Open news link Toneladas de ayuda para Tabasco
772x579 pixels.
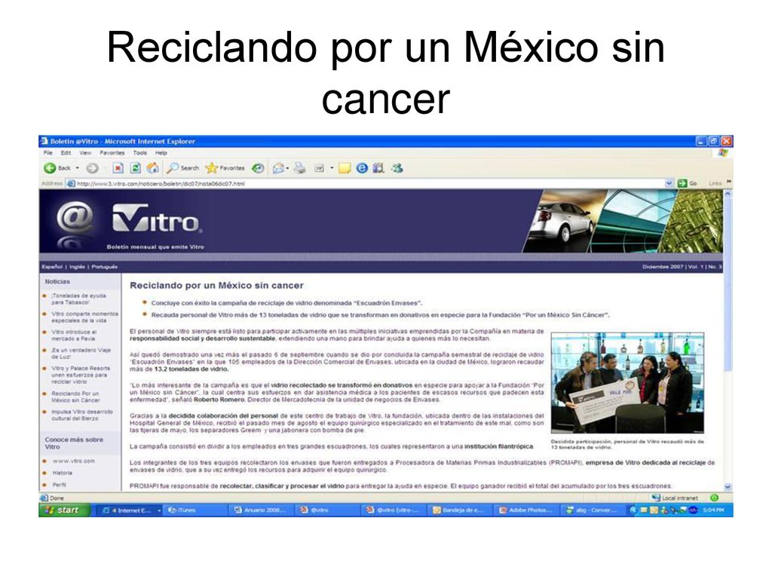pos(78,299)
